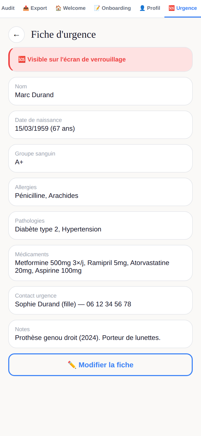The width and height of the screenshot is (201, 436).
Task: Click the Onboarding tab's memo icon
Action: [97, 8]
